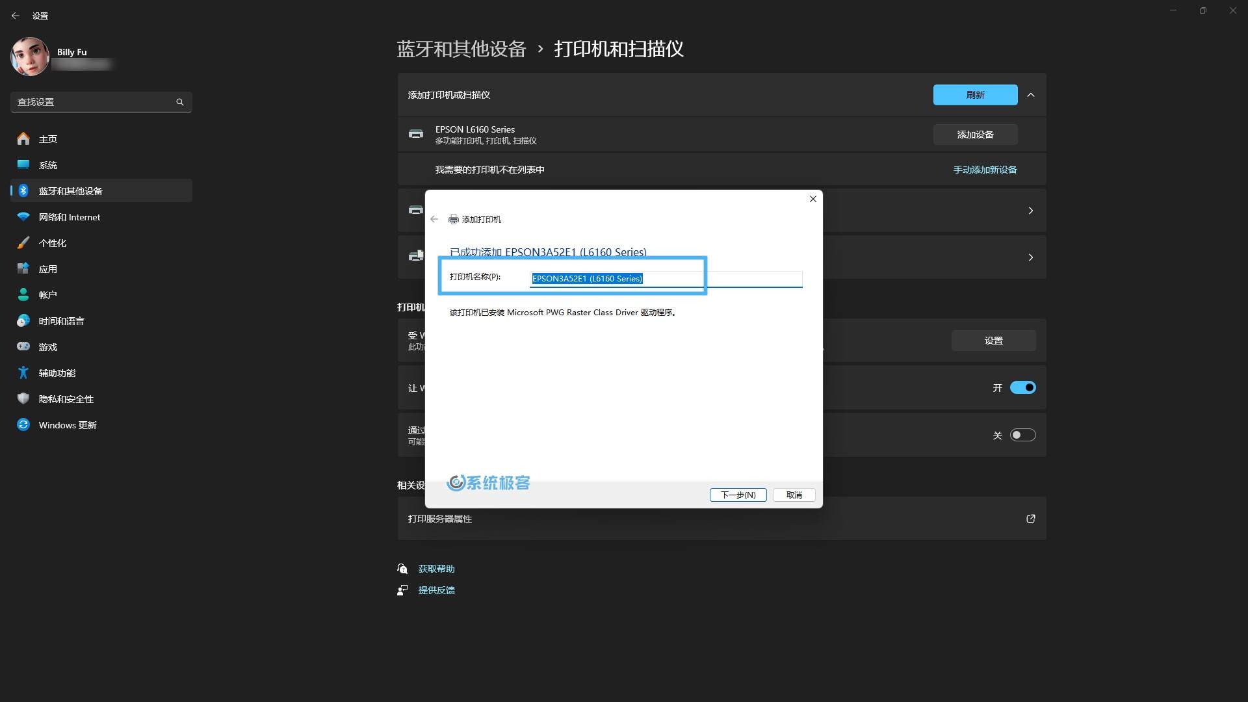Toggle the open switch to ON state
Screen dimensions: 1248x702
click(x=1022, y=435)
